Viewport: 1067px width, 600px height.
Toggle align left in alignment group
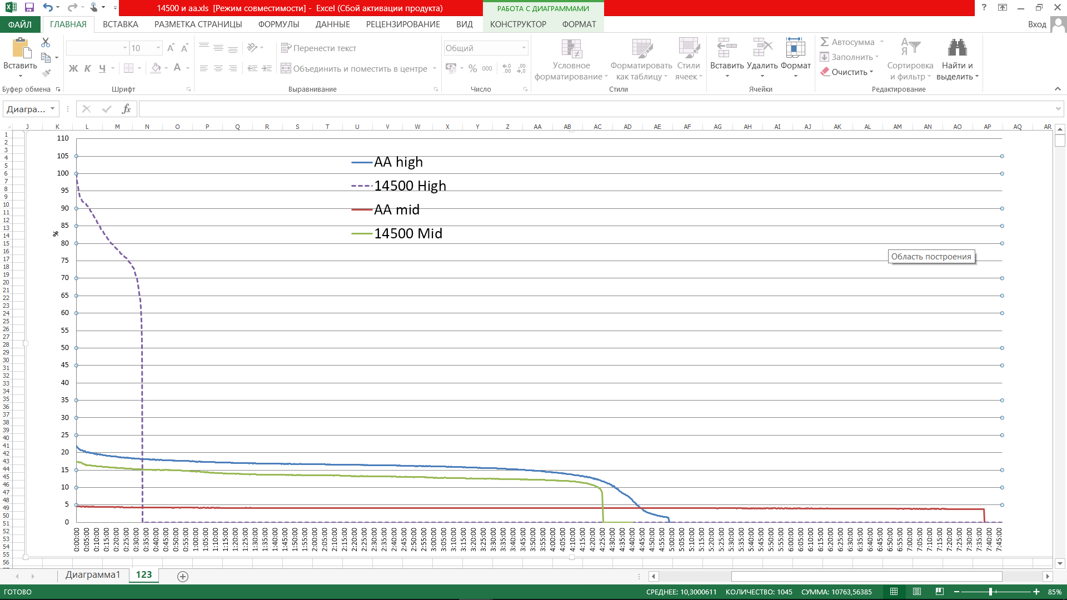pyautogui.click(x=204, y=68)
